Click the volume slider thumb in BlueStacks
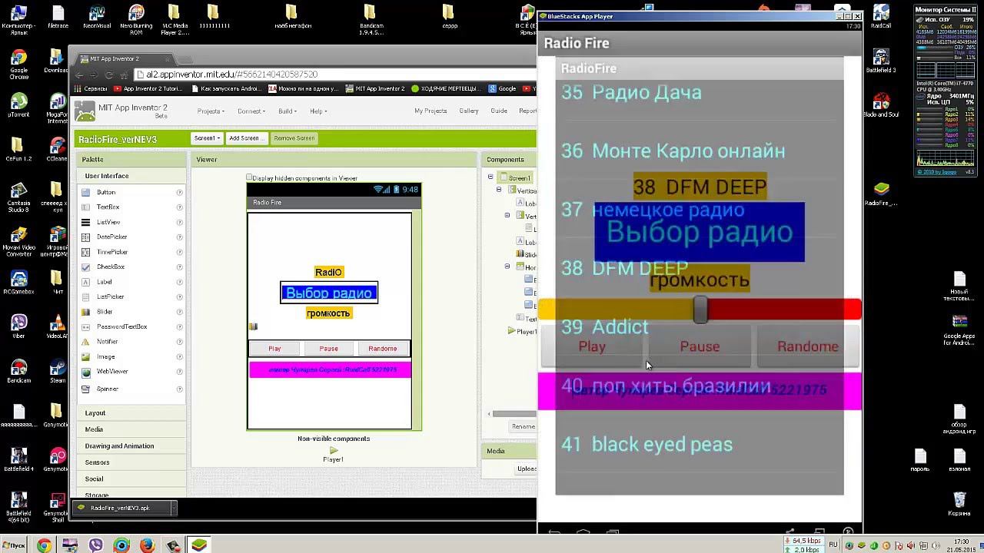The height and width of the screenshot is (553, 984). click(700, 310)
